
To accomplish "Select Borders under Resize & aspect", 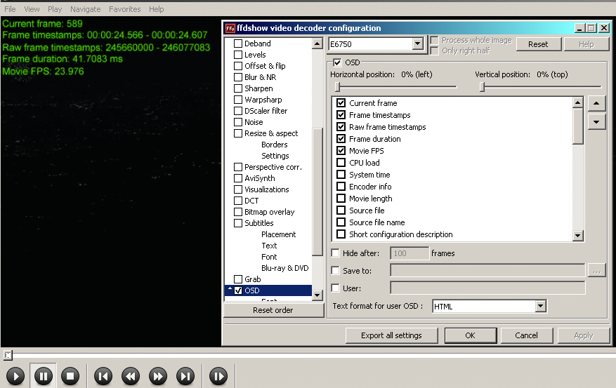I will point(274,145).
